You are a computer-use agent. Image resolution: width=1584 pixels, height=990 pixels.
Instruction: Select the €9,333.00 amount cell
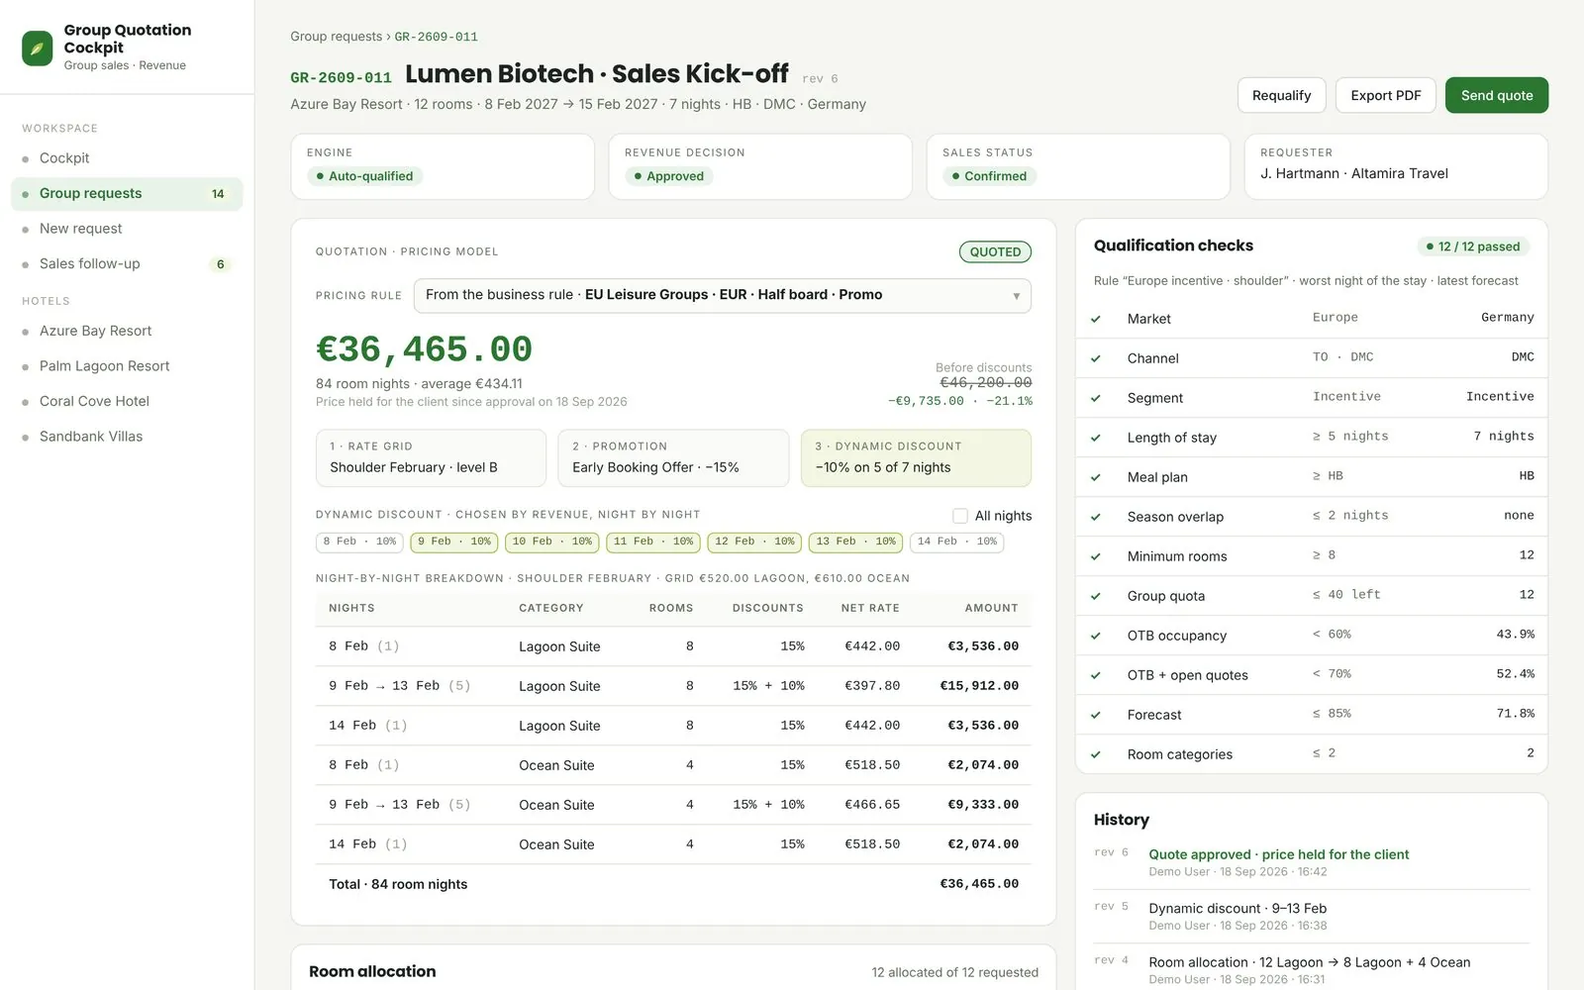tap(983, 805)
